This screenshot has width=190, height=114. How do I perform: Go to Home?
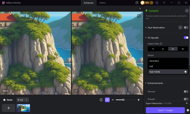[8, 100]
